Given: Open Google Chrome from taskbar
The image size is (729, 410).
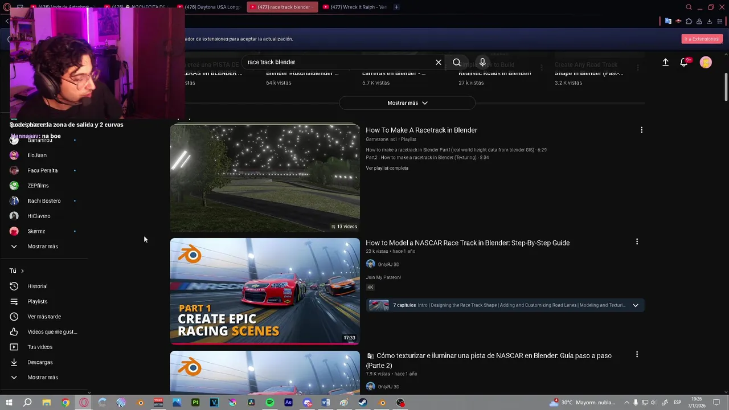Looking at the screenshot, I should (x=65, y=403).
